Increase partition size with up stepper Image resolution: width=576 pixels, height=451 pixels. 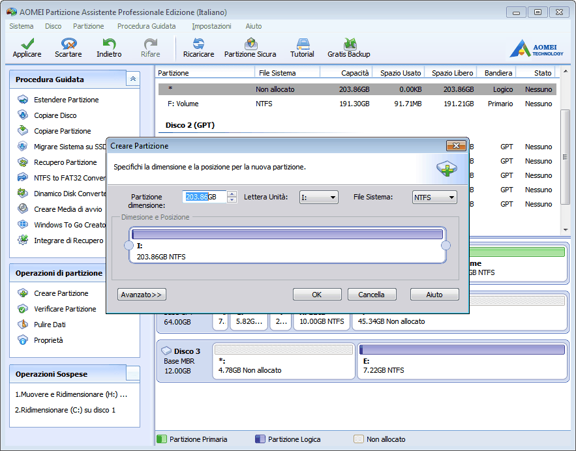232,194
